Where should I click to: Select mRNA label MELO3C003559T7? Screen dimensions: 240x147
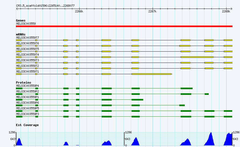tap(28, 38)
